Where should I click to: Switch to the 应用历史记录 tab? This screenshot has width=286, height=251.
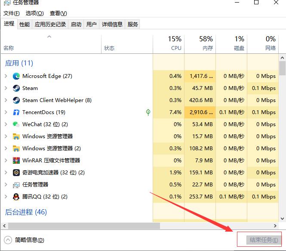[x=50, y=24]
